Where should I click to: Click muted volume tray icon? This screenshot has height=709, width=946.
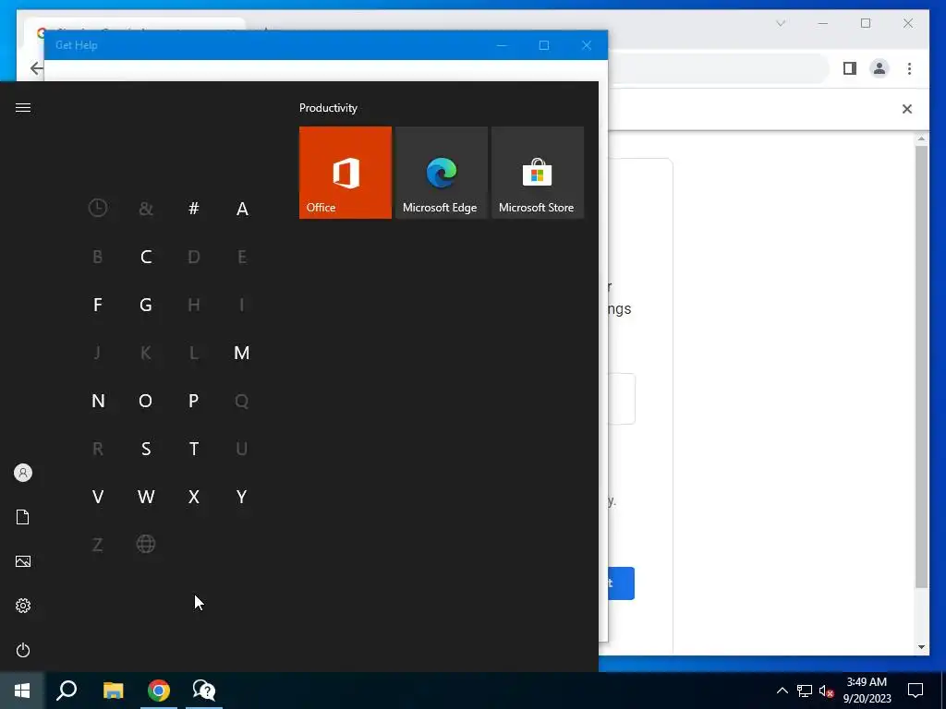pos(826,691)
